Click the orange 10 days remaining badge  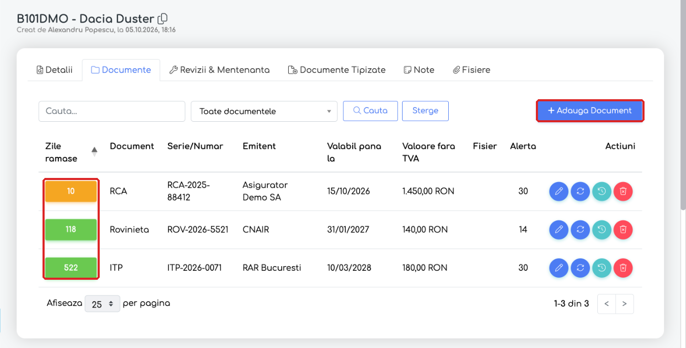(x=71, y=192)
